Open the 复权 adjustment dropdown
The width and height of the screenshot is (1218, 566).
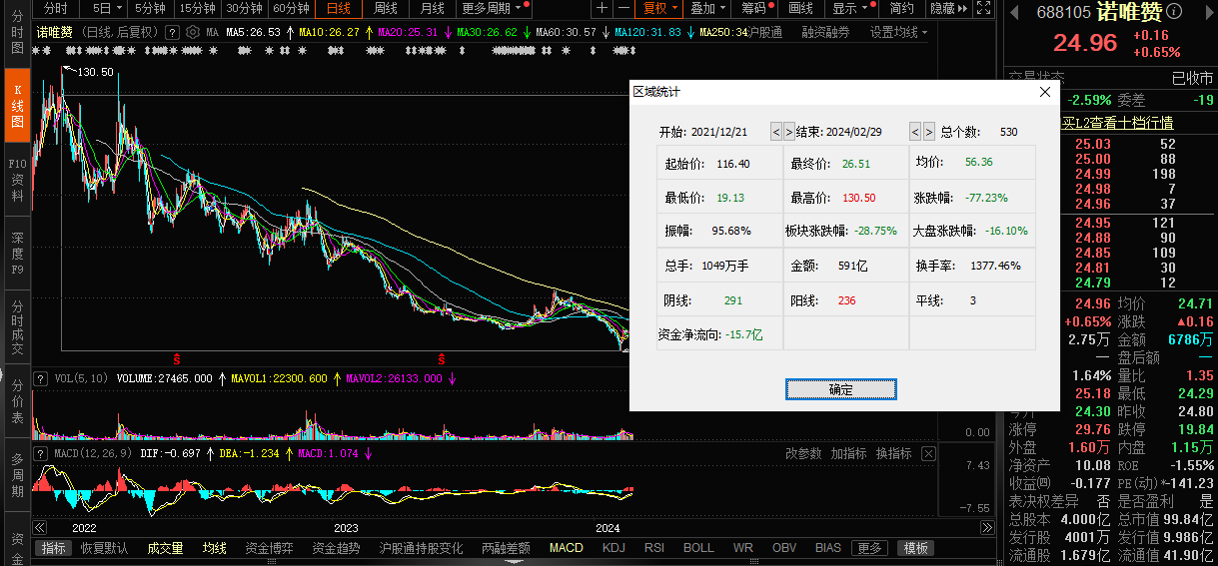click(660, 9)
